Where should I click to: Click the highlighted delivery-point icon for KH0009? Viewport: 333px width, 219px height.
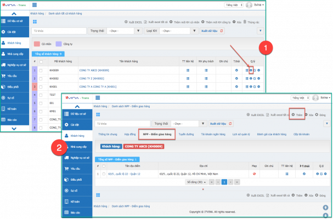click(251, 70)
